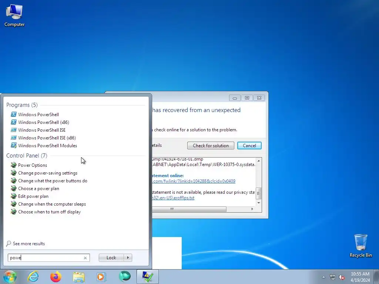Show hidden tray icons arrow
Image resolution: width=379 pixels, height=284 pixels.
(323, 277)
